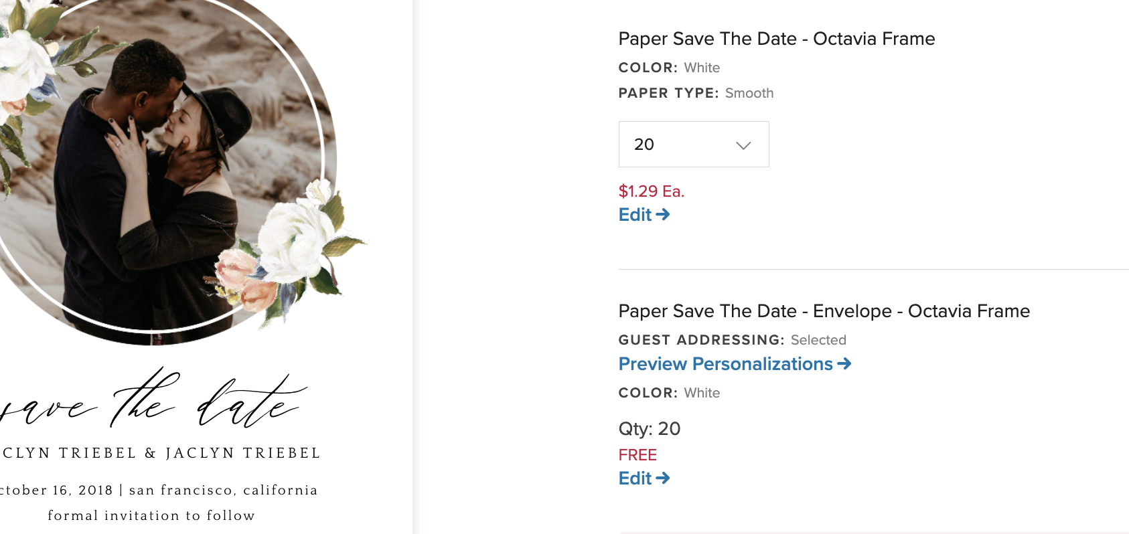Open Preview Personalizations link
1129x534 pixels.
725,364
